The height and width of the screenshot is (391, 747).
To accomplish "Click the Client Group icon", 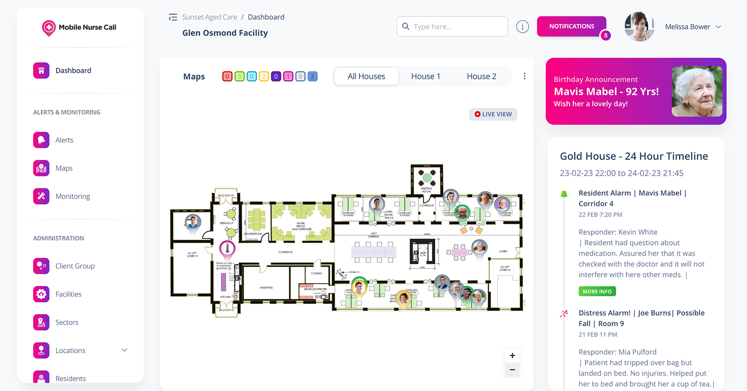I will [x=41, y=266].
